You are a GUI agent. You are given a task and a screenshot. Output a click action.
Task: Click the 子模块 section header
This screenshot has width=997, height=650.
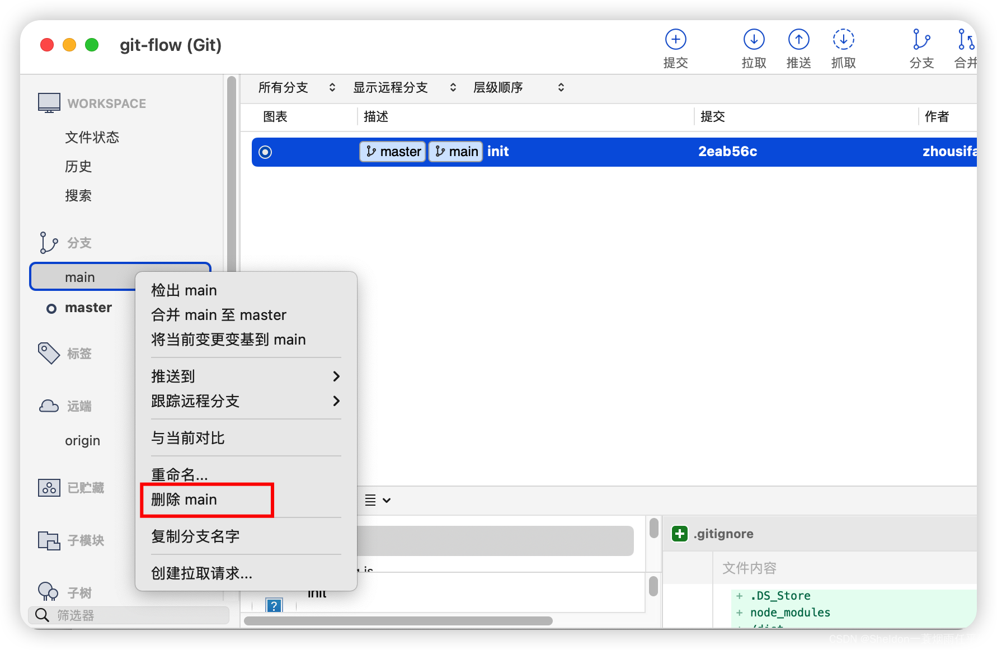[86, 540]
